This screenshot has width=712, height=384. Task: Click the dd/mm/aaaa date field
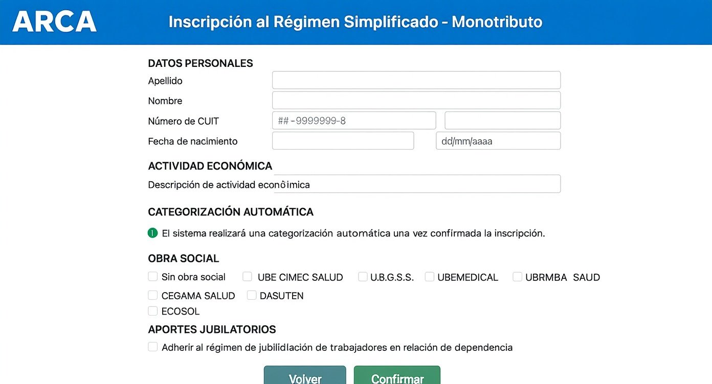point(498,141)
